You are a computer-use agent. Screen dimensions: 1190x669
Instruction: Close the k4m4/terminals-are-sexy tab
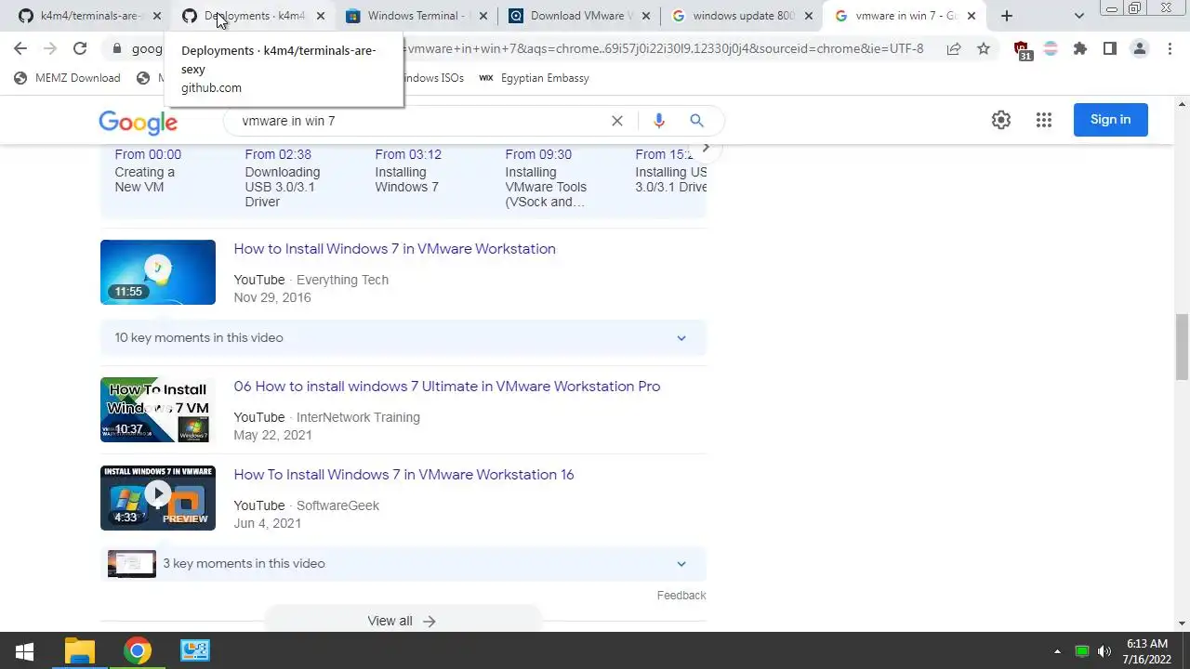click(156, 16)
